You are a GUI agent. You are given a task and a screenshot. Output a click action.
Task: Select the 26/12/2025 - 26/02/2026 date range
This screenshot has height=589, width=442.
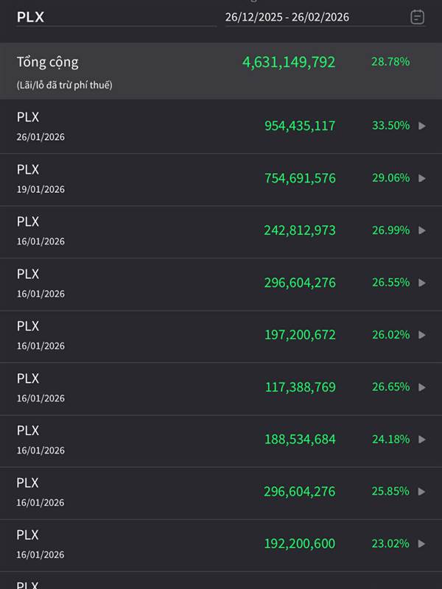(x=287, y=17)
